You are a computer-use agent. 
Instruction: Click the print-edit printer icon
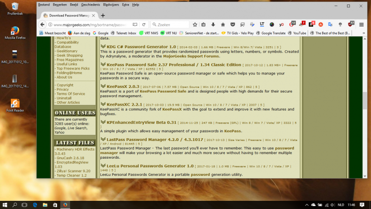pos(252,24)
